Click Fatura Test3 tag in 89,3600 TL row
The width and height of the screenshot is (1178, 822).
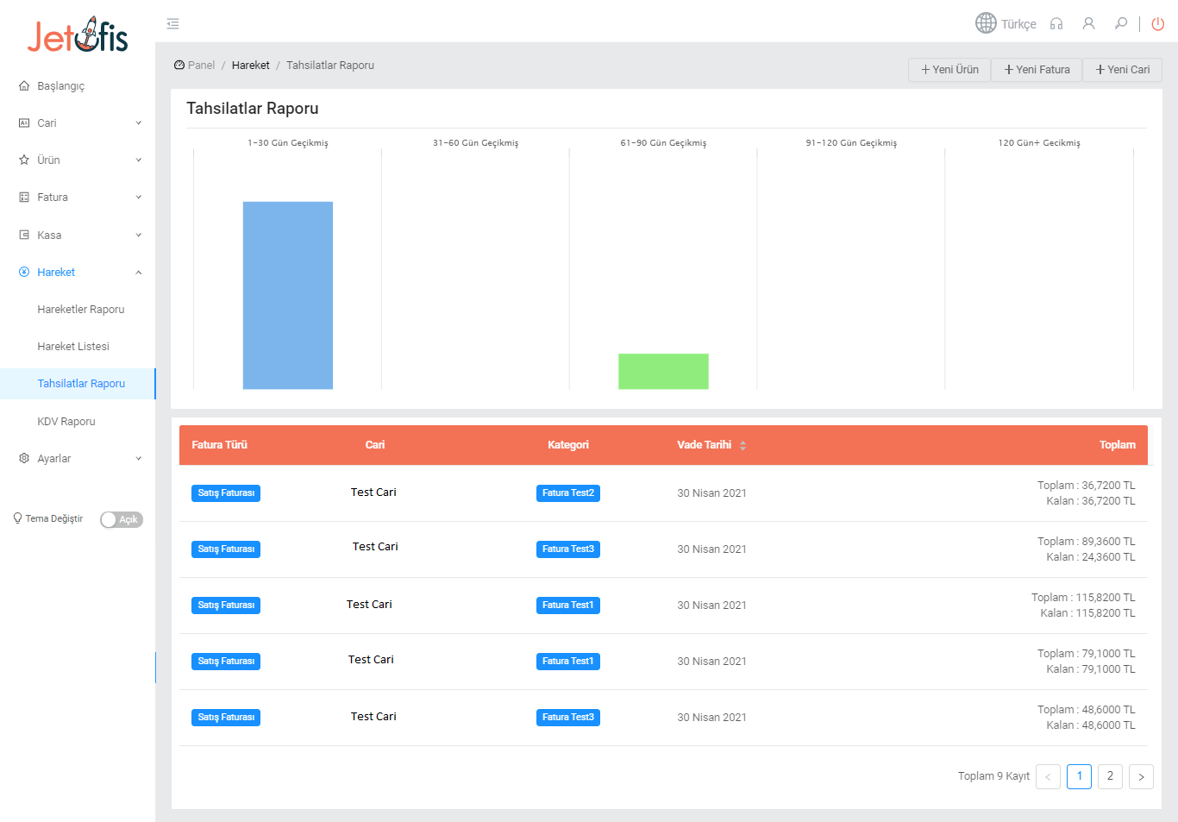(x=568, y=549)
